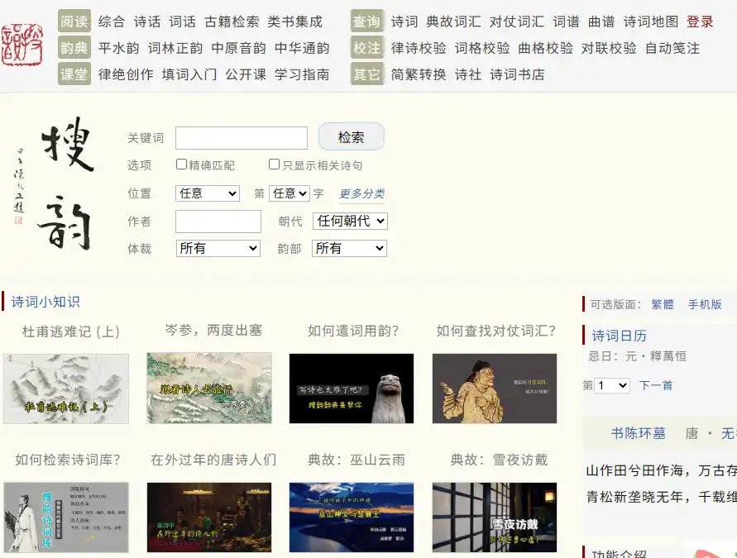Open 古籍检索 search page
Viewport: 737px width, 558px height.
tap(232, 21)
